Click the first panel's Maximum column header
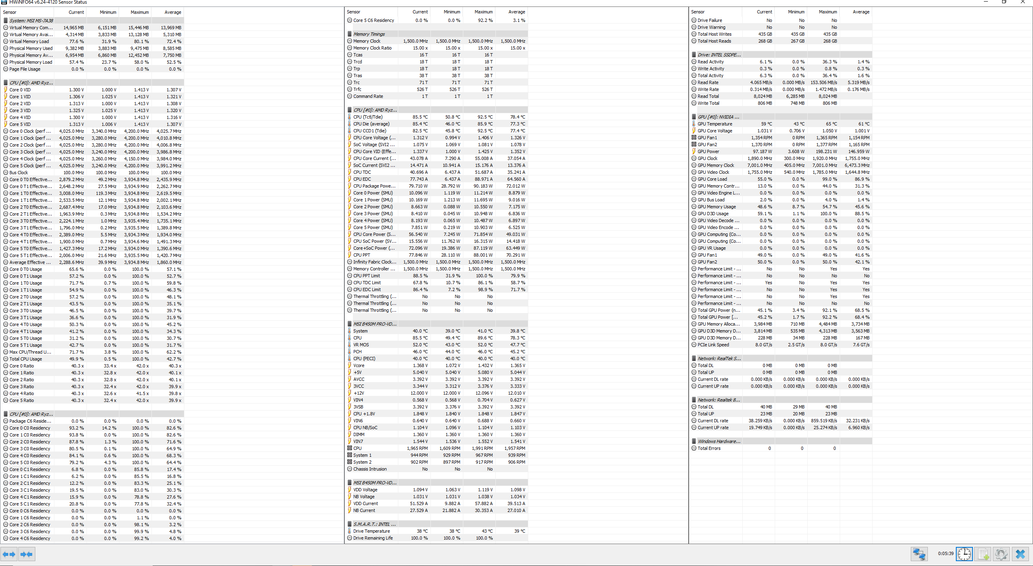Viewport: 1033px width, 566px height. pyautogui.click(x=139, y=12)
